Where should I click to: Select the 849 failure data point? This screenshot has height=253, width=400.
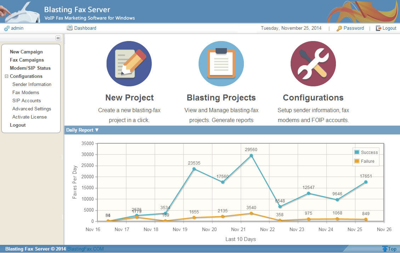point(366,219)
